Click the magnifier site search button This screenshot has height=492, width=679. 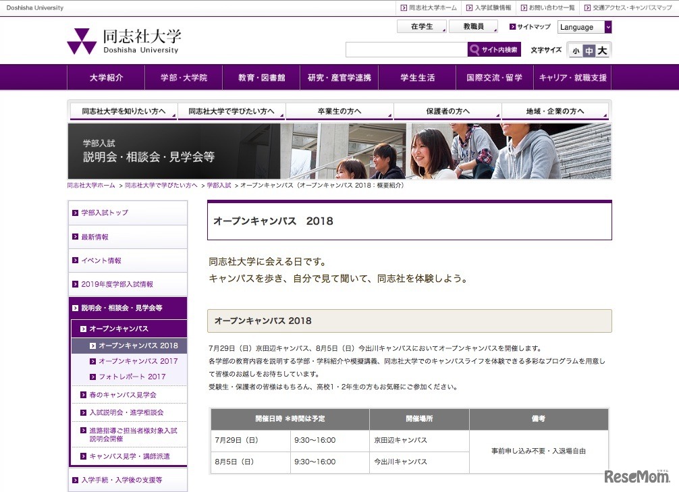pyautogui.click(x=494, y=49)
